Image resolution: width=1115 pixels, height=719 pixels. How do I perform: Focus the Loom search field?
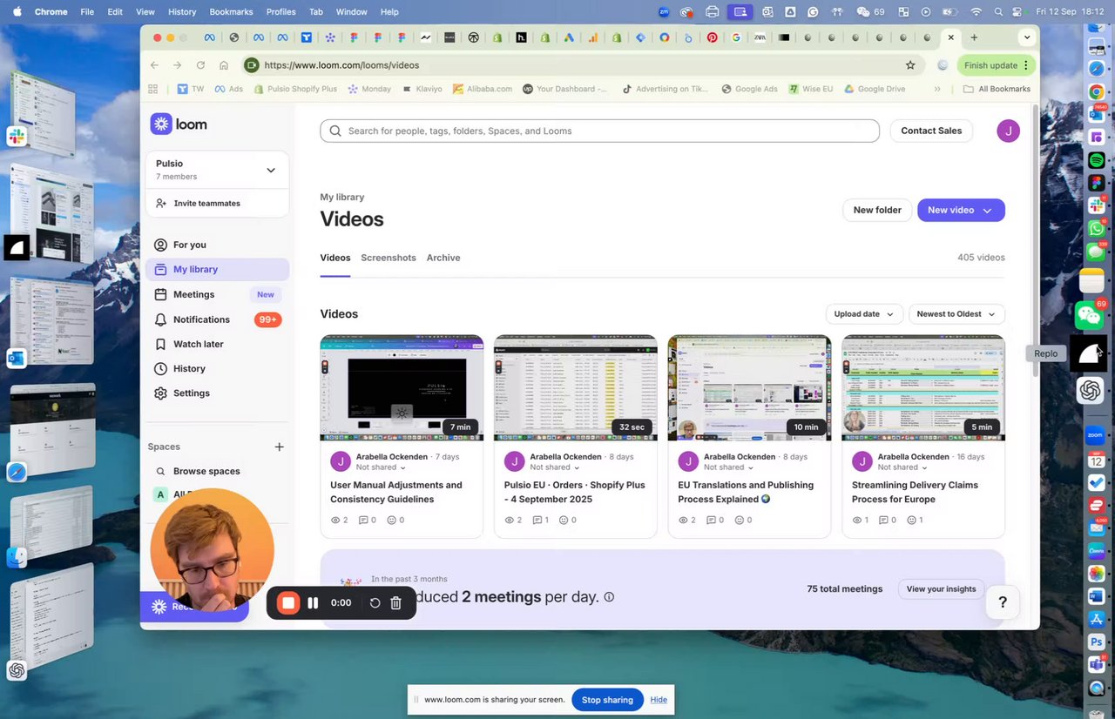(599, 131)
